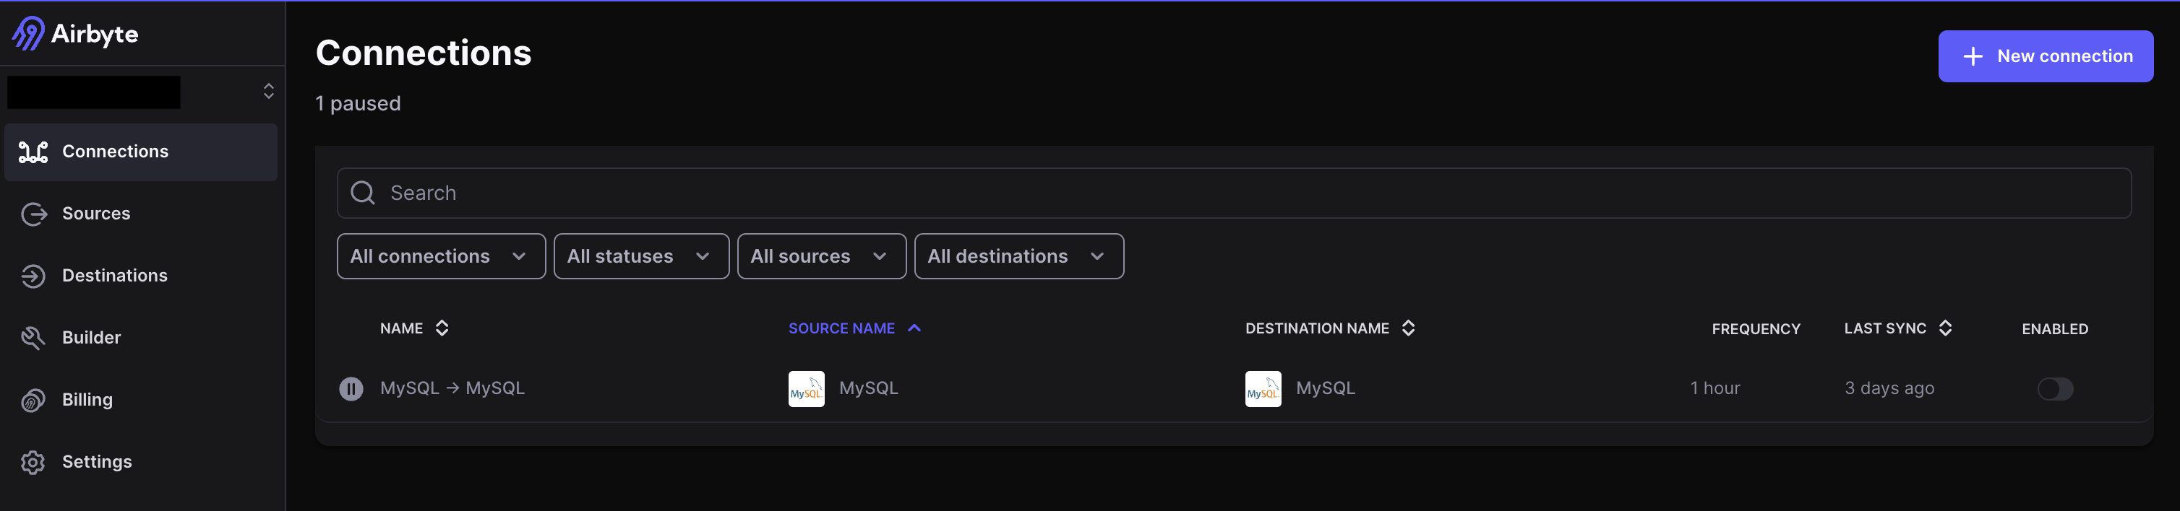Click the MySQL source logo in the row

pos(806,388)
